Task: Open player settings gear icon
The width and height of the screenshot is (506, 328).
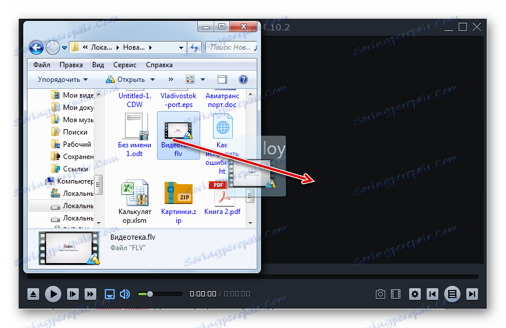Action: click(x=415, y=294)
